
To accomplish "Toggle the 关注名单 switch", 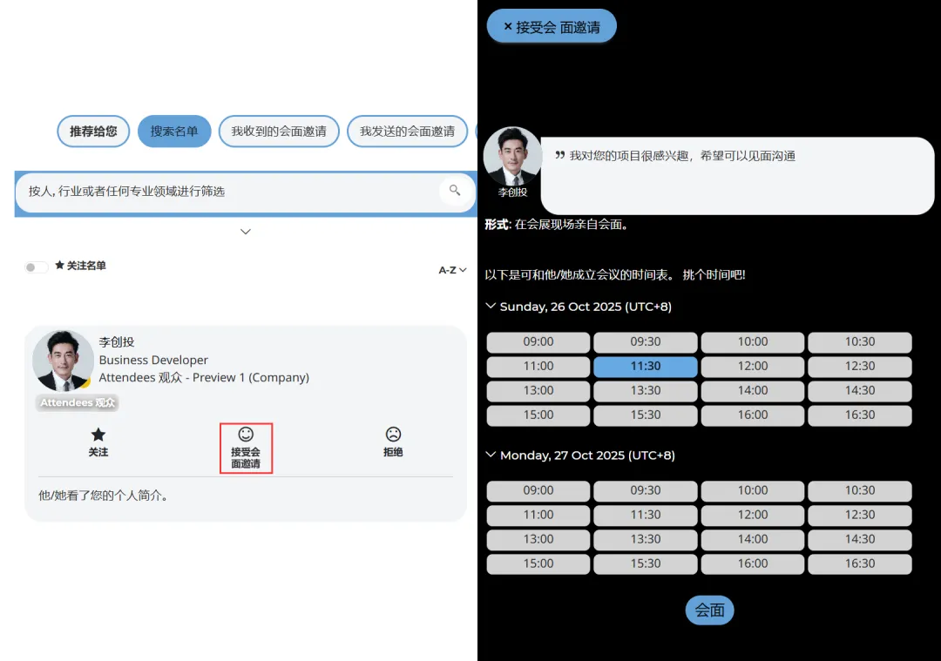I will click(x=37, y=266).
